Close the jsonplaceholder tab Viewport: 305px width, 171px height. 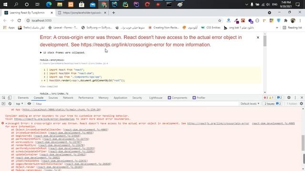click(105, 13)
